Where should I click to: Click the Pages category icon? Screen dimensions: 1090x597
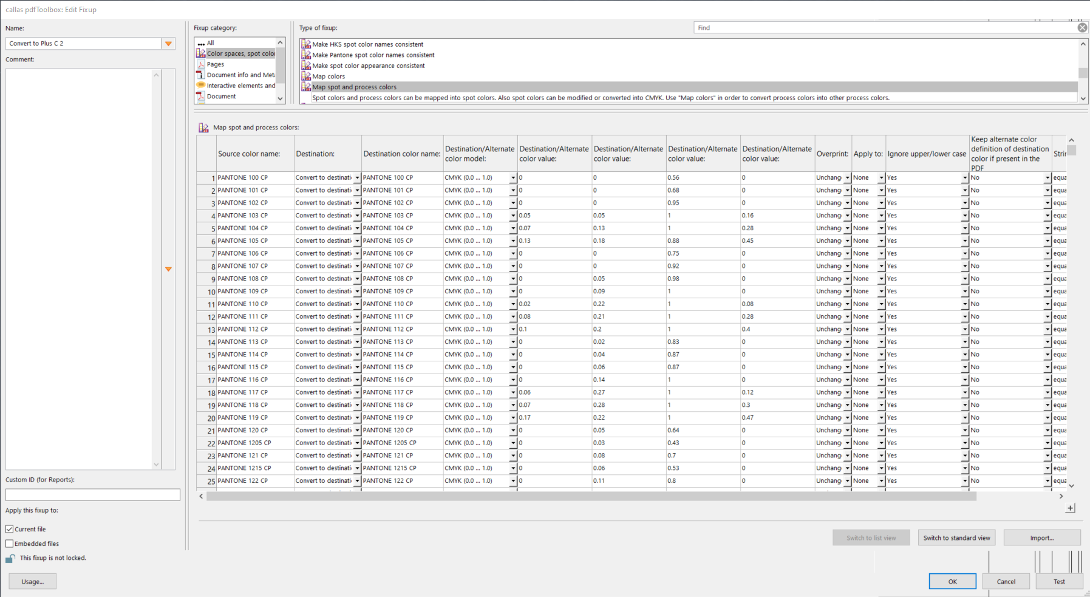click(x=200, y=64)
